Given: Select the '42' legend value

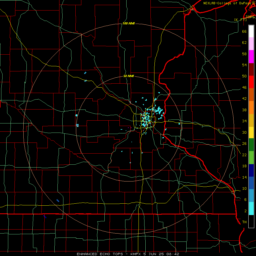Looking at the screenshot, I should click(x=244, y=99).
